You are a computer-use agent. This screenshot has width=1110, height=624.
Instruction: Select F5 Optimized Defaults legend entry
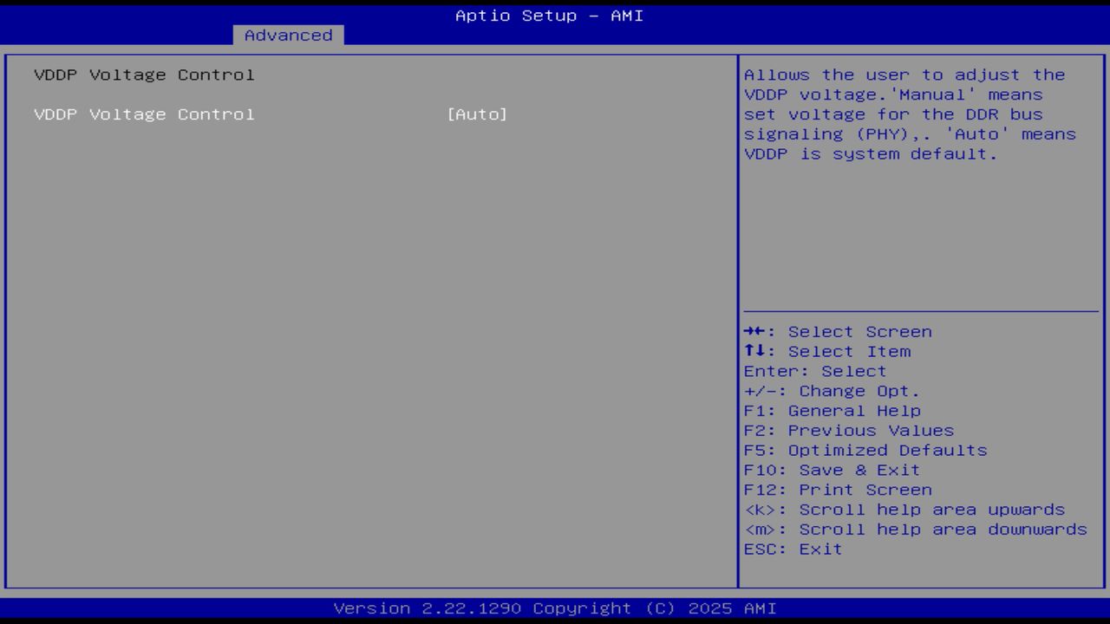[x=865, y=450]
